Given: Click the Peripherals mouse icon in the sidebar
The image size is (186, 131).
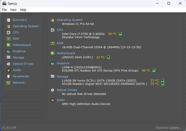Looking at the screenshot, I should [x=9, y=76].
